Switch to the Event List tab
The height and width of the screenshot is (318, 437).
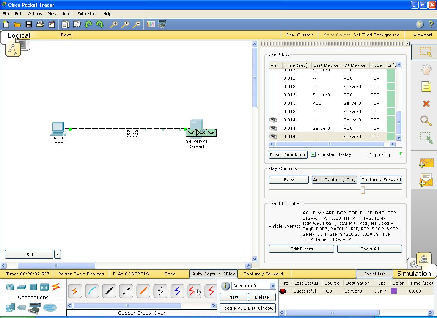[x=375, y=274]
